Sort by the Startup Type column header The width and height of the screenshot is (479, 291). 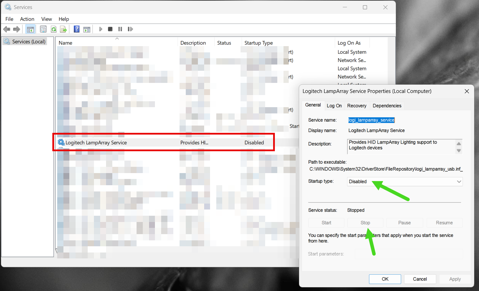point(288,43)
